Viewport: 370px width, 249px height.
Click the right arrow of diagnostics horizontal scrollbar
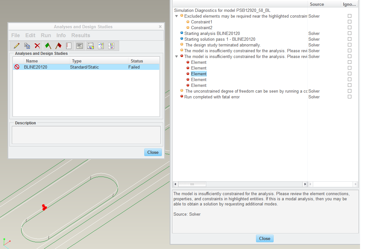(x=305, y=184)
